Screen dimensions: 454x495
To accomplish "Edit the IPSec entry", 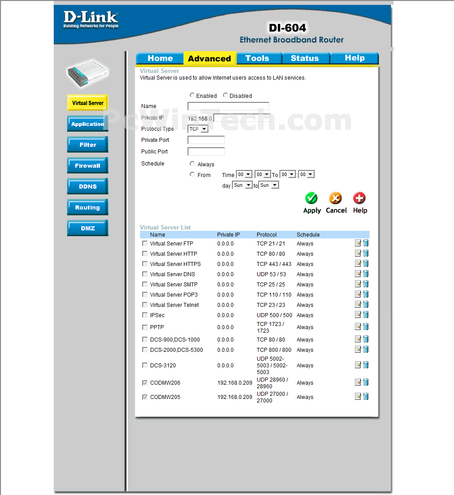I will (x=358, y=314).
